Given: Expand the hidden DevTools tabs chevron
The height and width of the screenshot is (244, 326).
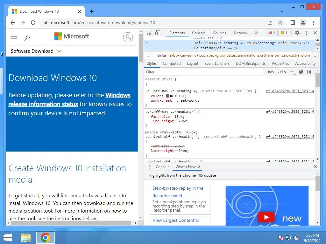Looking at the screenshot, I should (256, 33).
